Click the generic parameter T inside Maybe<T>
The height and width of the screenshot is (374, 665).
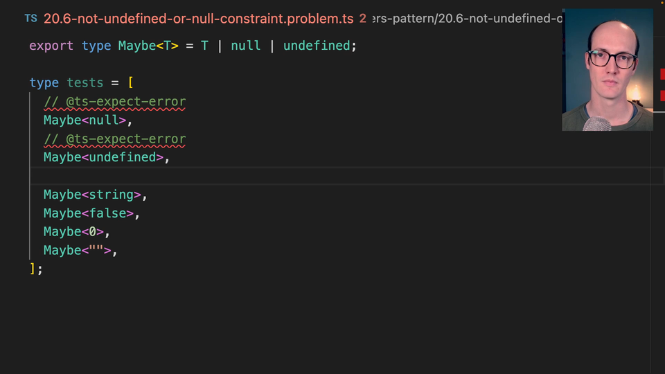click(x=167, y=46)
